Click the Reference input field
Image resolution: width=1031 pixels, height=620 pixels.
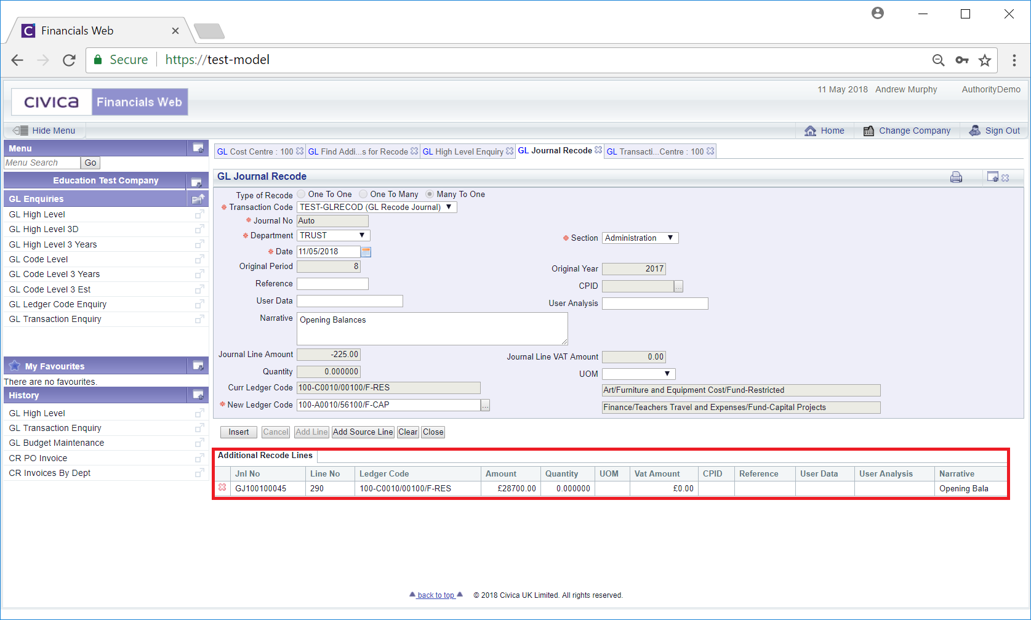pyautogui.click(x=332, y=284)
